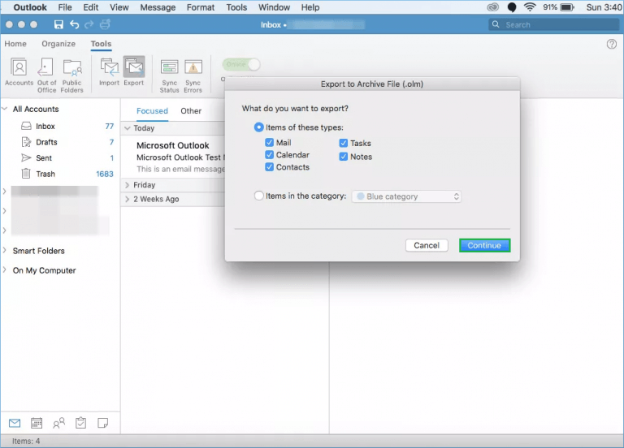Click the battery icon in the menu bar
624x448 pixels.
pyautogui.click(x=567, y=7)
